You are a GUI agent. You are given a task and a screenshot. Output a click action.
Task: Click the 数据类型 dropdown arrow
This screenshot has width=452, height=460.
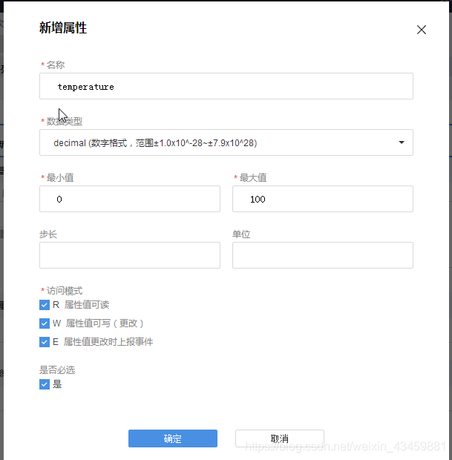[x=402, y=142]
